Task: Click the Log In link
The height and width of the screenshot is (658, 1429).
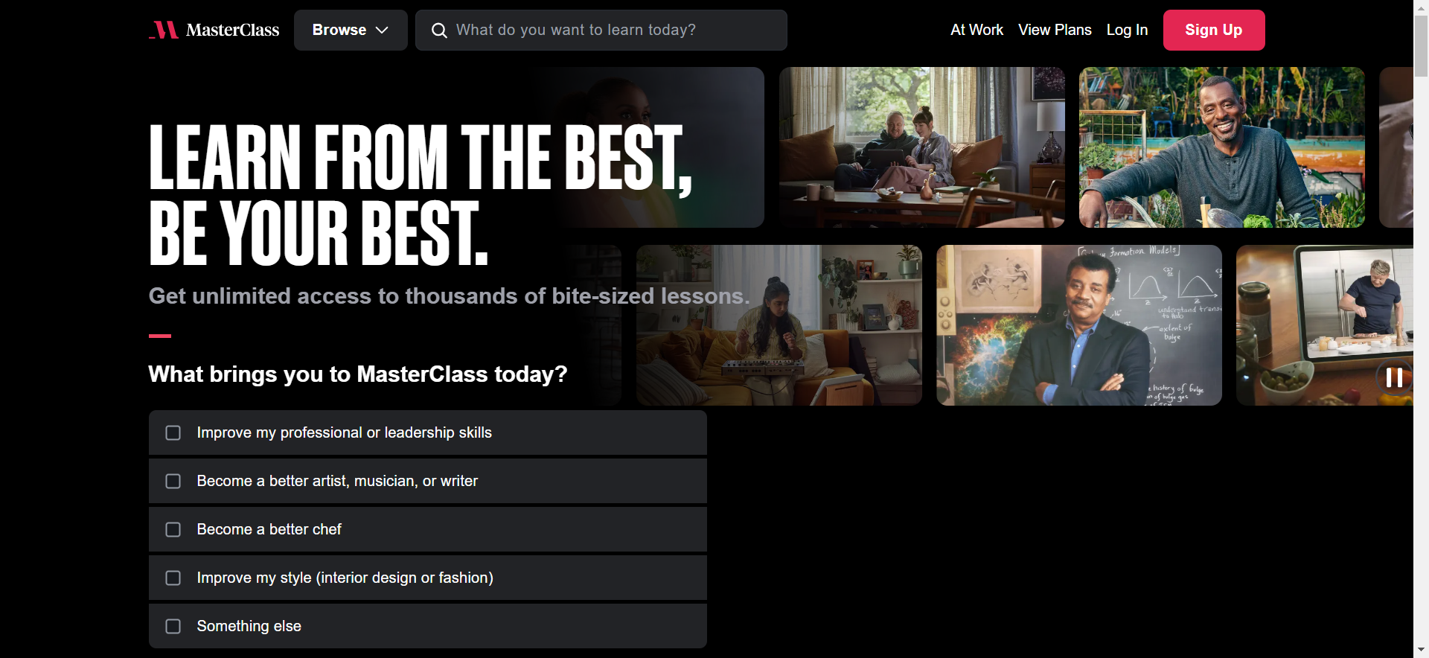Action: click(1127, 30)
